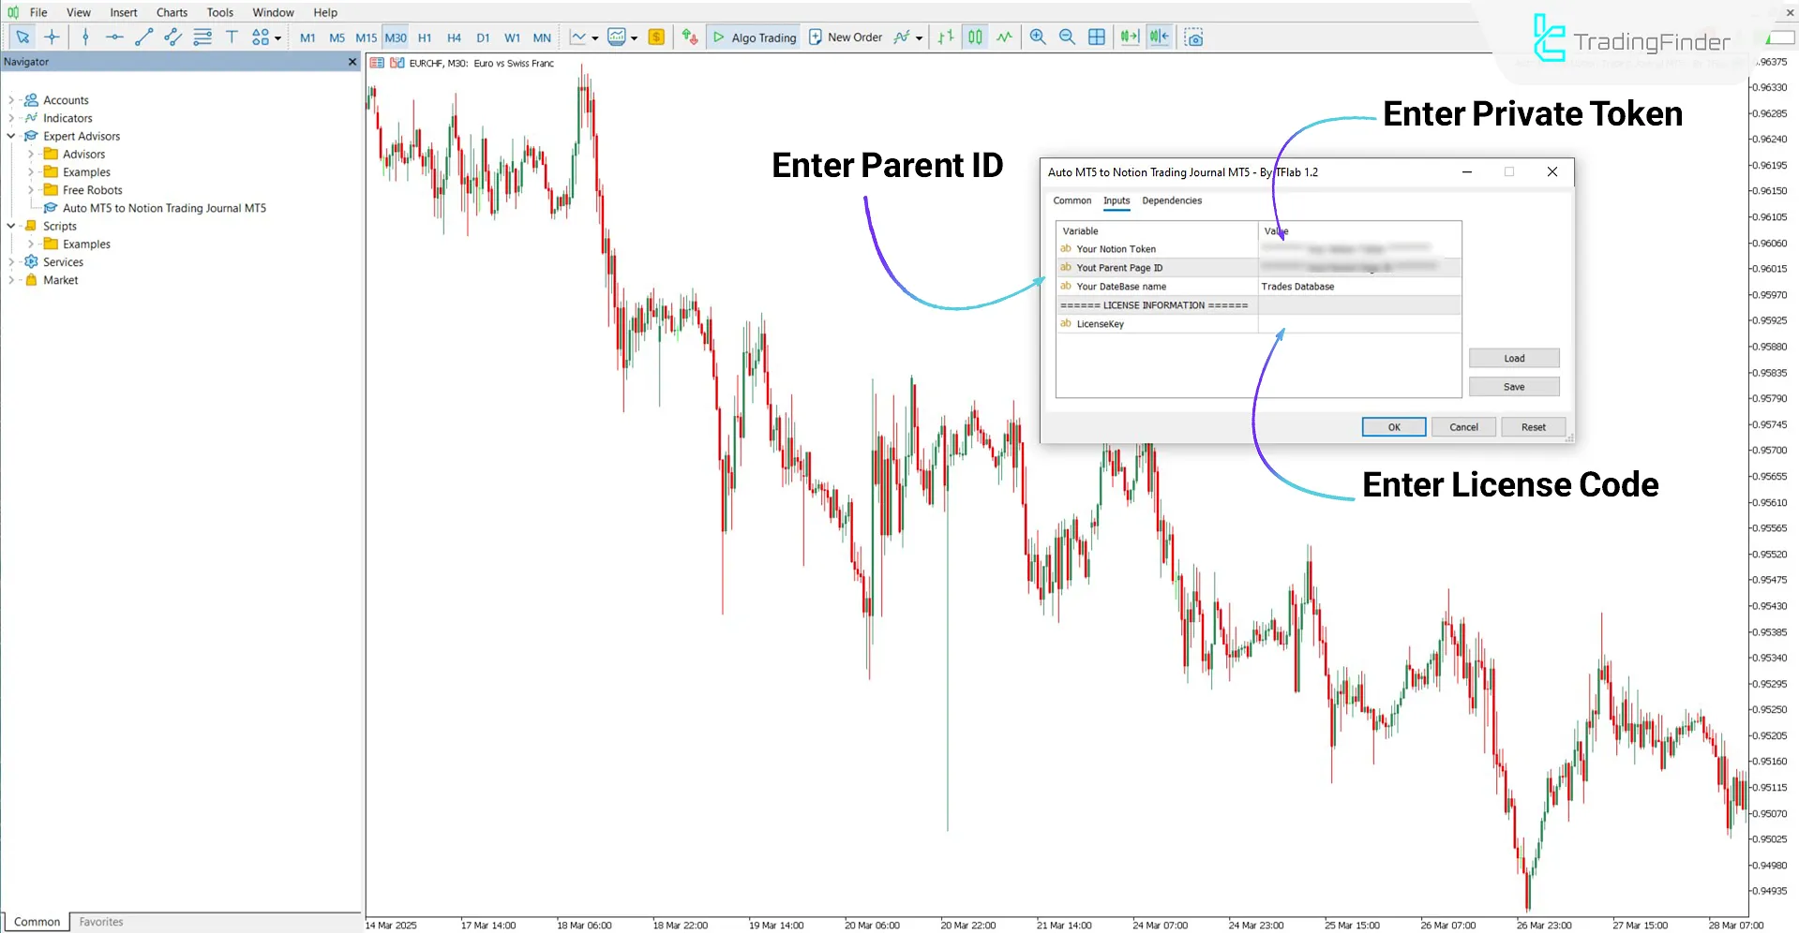This screenshot has width=1799, height=933.
Task: Switch chart to candlestick view
Action: pos(975,37)
